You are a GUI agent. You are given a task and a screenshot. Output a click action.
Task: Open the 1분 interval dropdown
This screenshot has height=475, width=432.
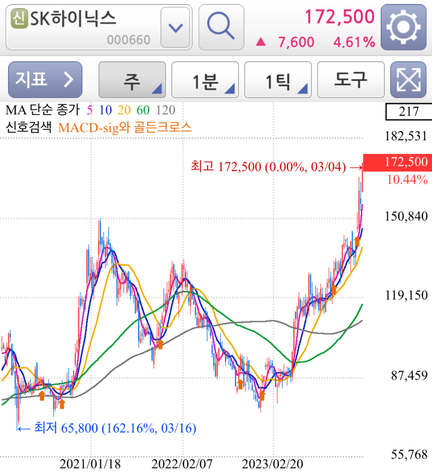[204, 80]
